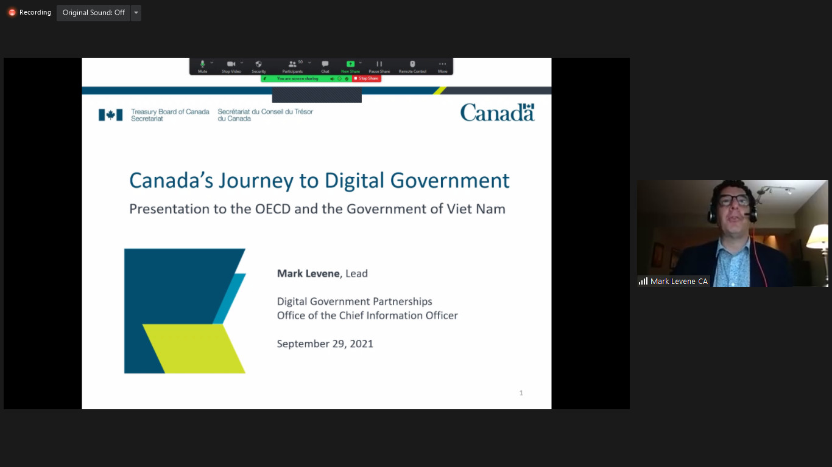832x467 pixels.
Task: Click the red Stop Share button
Action: point(366,78)
